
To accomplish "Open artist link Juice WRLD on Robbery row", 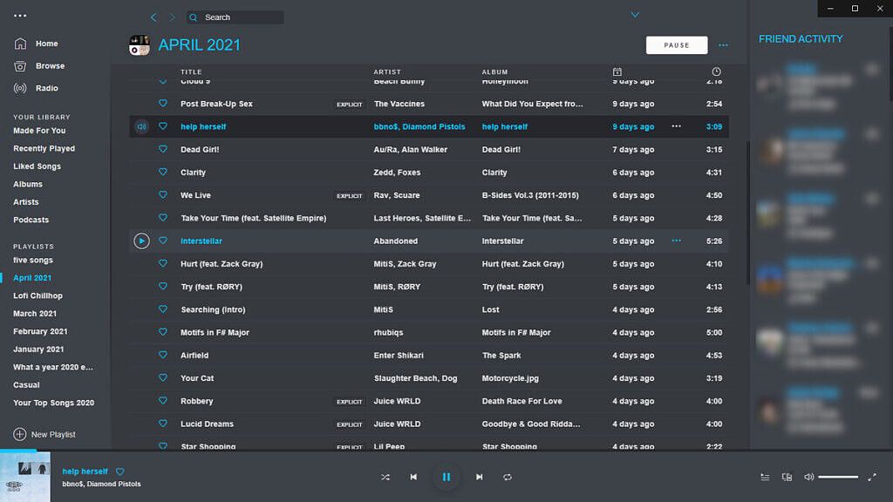I will click(397, 401).
